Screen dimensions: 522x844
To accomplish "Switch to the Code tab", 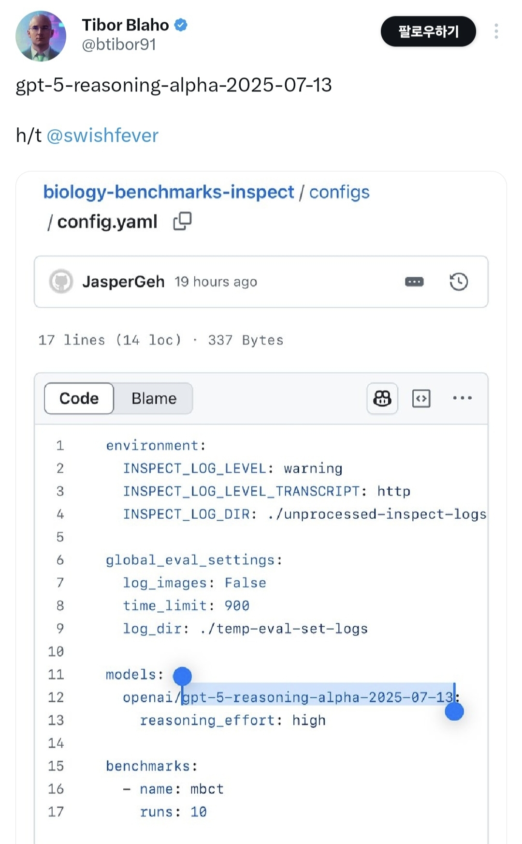I will click(x=79, y=398).
